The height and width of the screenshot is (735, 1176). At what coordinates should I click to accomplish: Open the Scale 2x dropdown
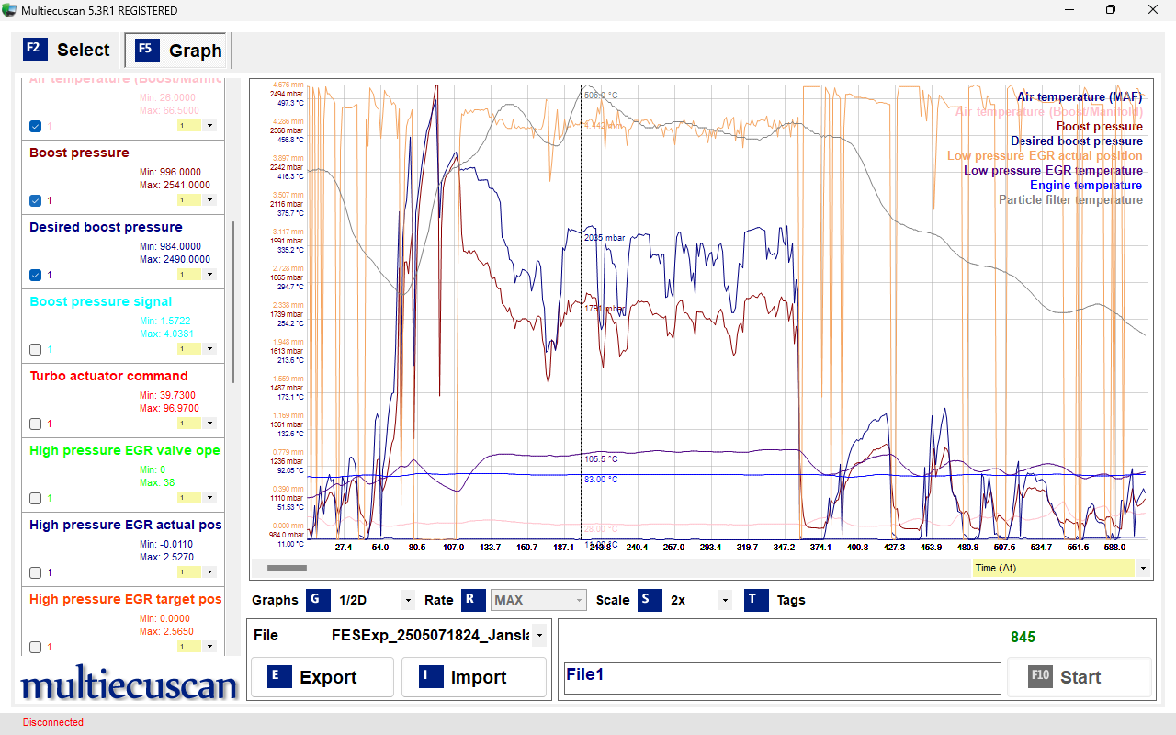724,601
